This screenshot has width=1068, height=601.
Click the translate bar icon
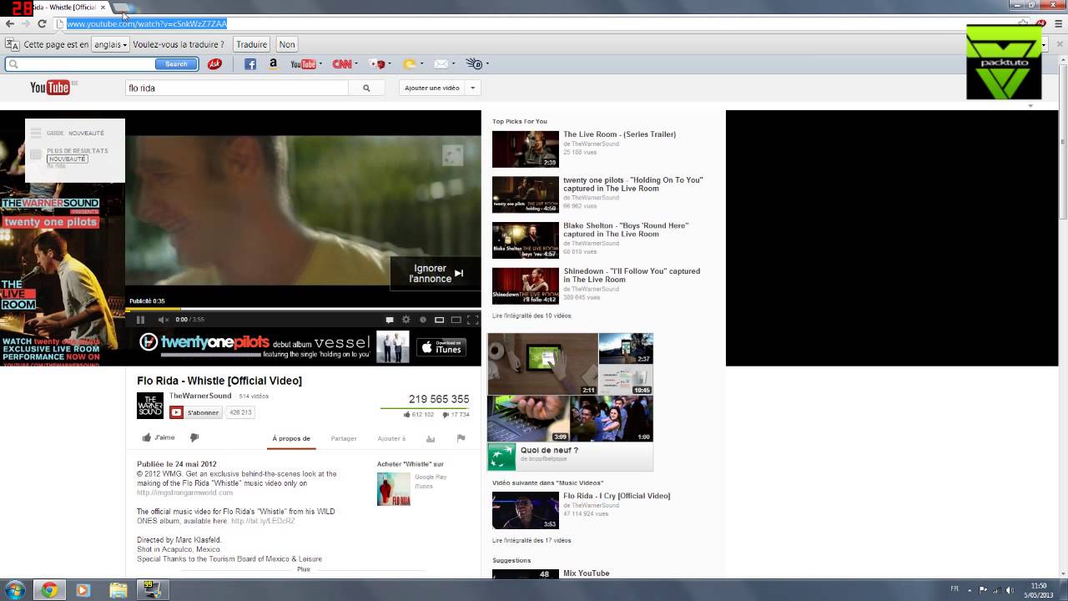12,44
